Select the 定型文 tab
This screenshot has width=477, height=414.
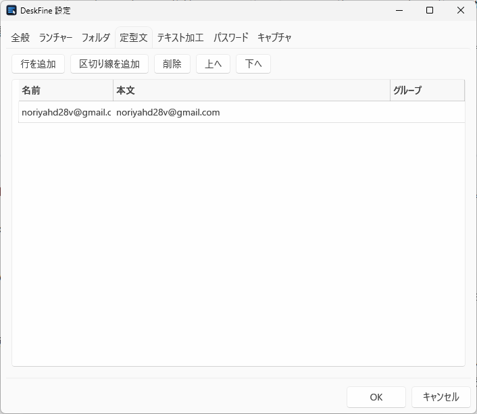(x=134, y=38)
